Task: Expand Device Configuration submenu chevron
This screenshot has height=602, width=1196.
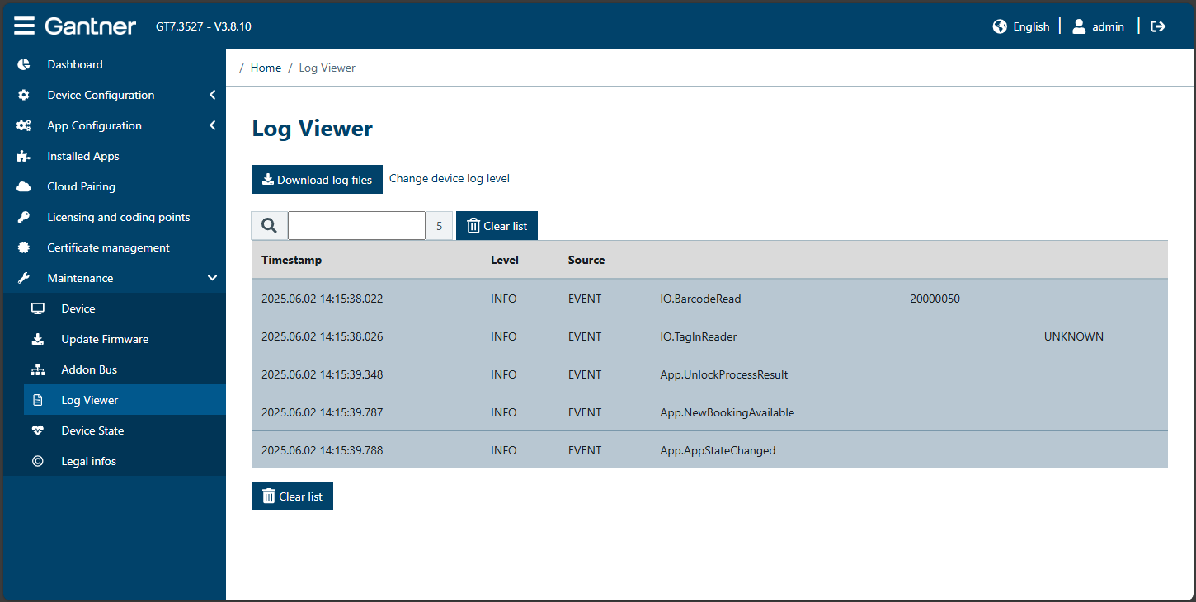Action: tap(212, 95)
